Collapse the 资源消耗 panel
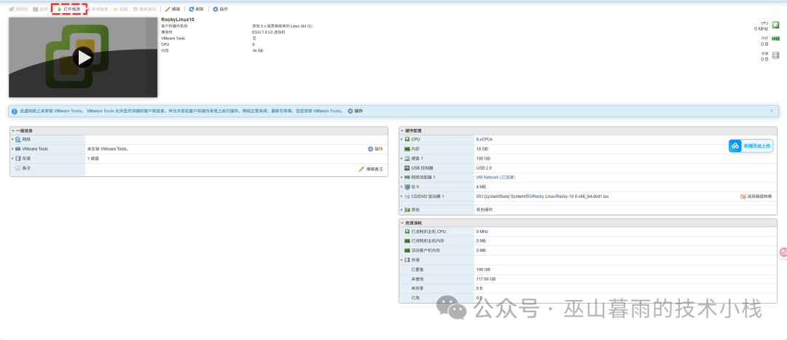Screen dimensions: 787x340 (x=402, y=223)
